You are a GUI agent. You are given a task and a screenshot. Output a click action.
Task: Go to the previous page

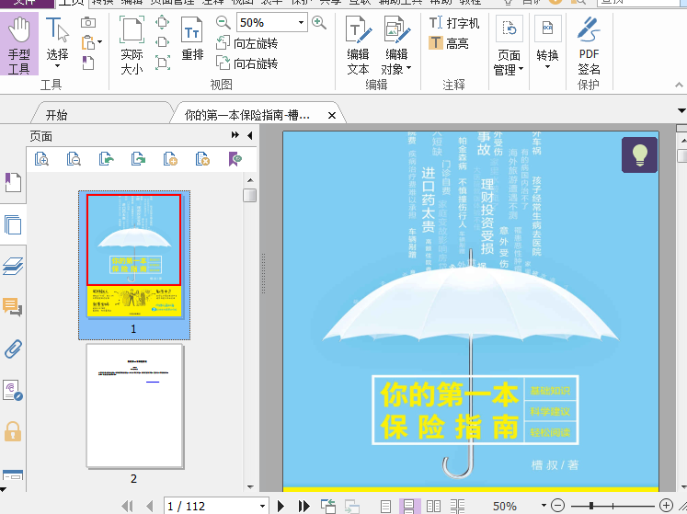pyautogui.click(x=149, y=506)
